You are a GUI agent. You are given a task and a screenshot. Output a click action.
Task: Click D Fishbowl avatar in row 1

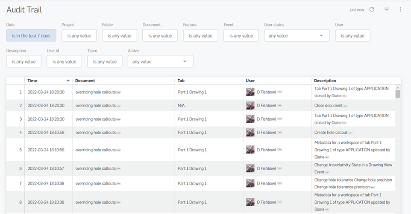250,92
